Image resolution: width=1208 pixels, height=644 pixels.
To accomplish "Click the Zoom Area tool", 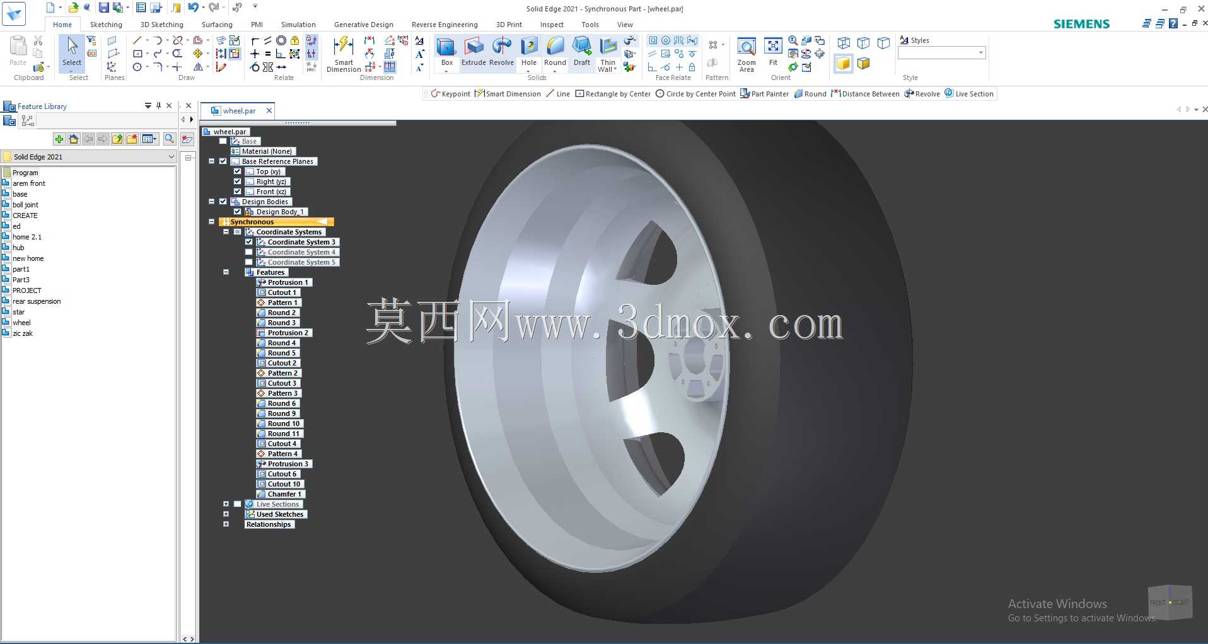I will [746, 54].
